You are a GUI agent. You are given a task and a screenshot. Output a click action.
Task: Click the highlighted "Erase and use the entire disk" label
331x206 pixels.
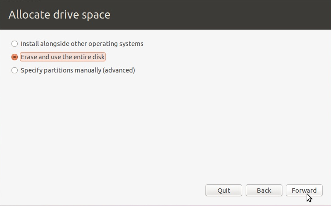(63, 57)
